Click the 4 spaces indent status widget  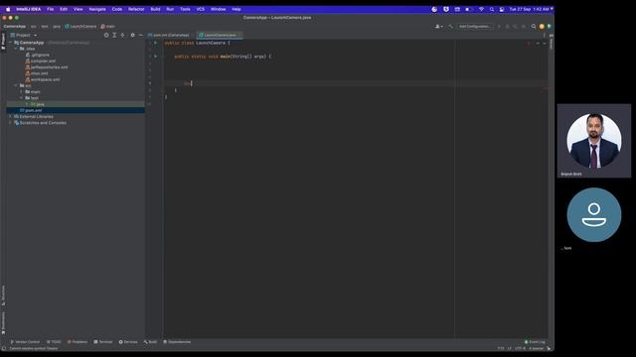pos(537,348)
